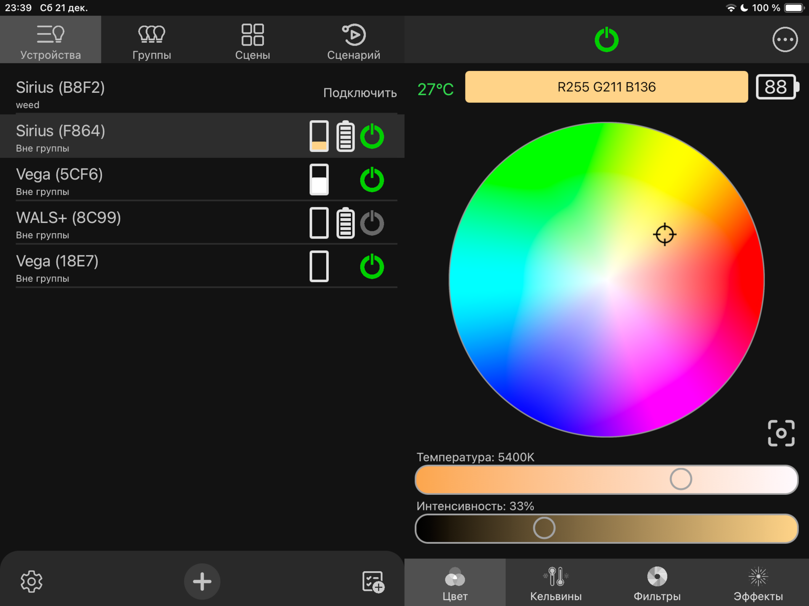Toggle the main green power button
809x606 pixels.
click(x=606, y=39)
